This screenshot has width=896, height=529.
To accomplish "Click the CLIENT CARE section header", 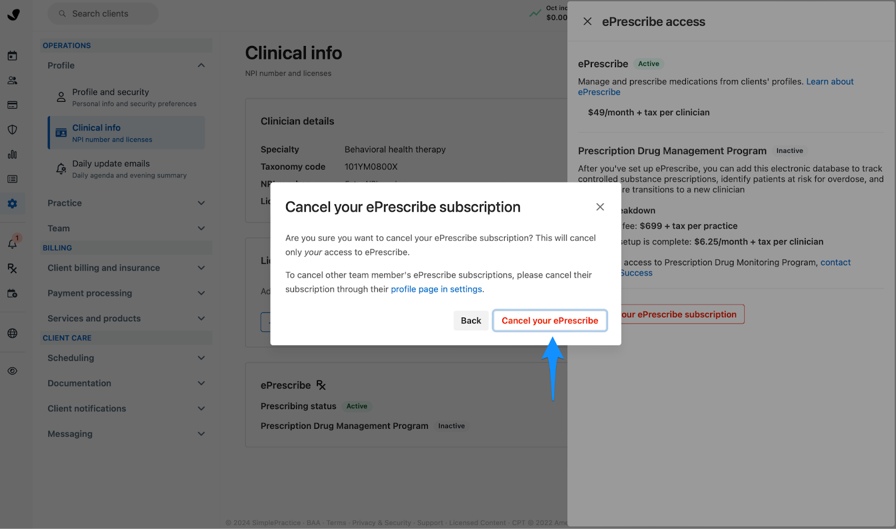I will coord(67,338).
